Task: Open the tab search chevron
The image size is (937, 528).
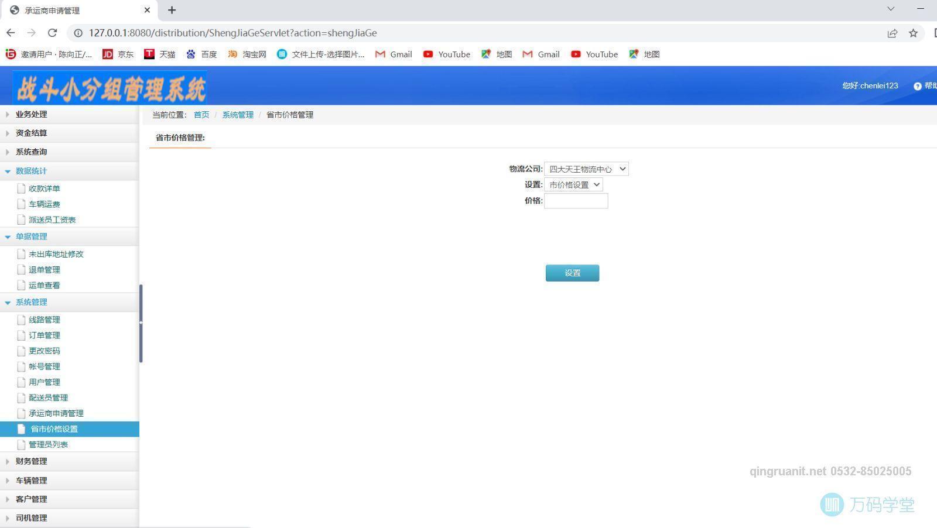Action: (x=891, y=9)
